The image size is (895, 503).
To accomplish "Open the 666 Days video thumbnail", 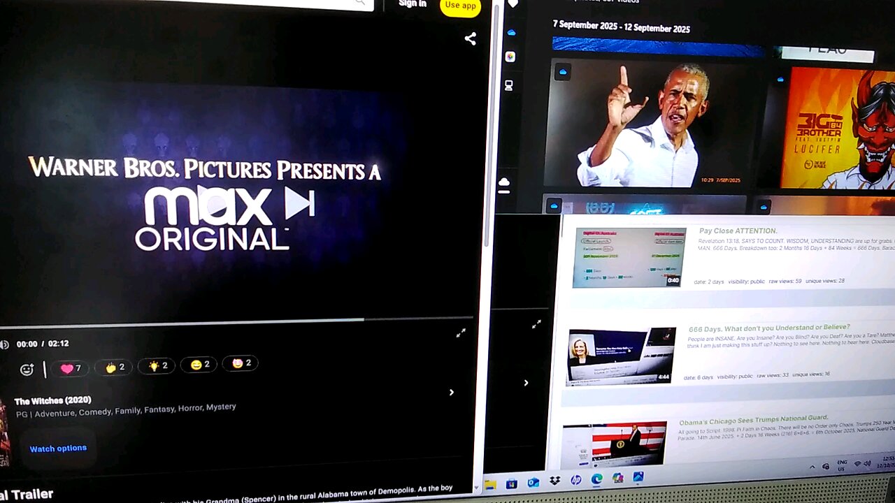I will click(x=622, y=356).
